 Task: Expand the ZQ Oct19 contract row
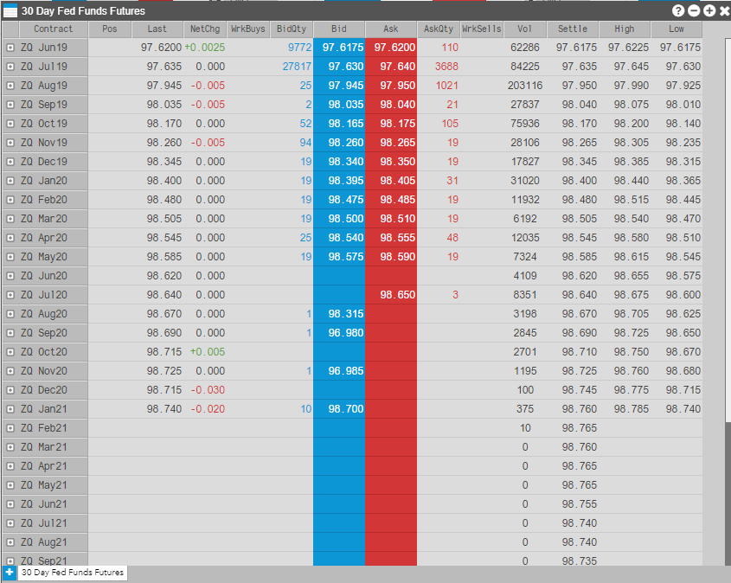pos(10,124)
